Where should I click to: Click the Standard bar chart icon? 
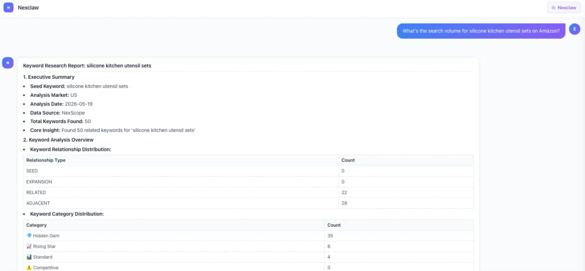29,257
